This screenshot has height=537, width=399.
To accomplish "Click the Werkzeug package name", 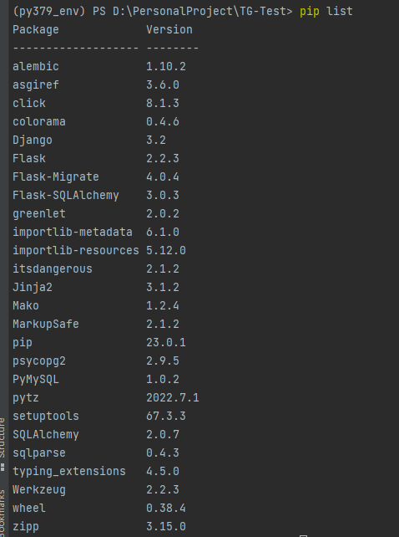I will tap(39, 489).
